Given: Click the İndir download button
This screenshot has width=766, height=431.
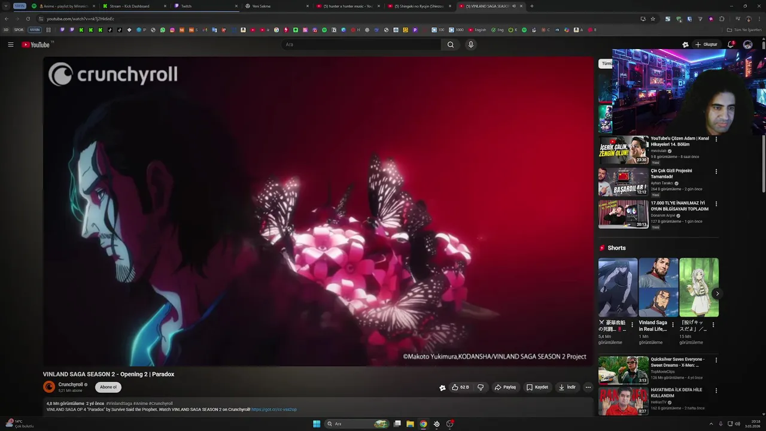Looking at the screenshot, I should click(567, 387).
